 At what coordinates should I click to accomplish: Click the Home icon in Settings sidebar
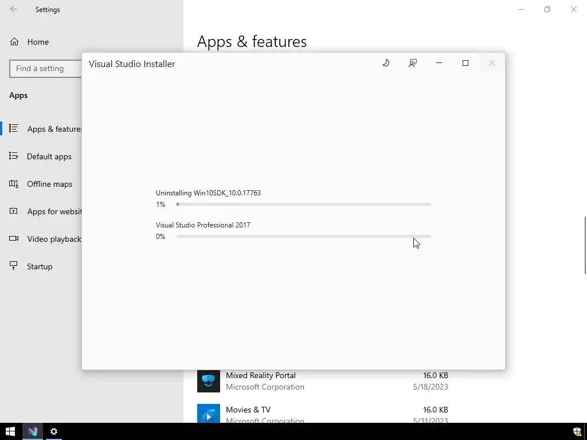coord(14,42)
